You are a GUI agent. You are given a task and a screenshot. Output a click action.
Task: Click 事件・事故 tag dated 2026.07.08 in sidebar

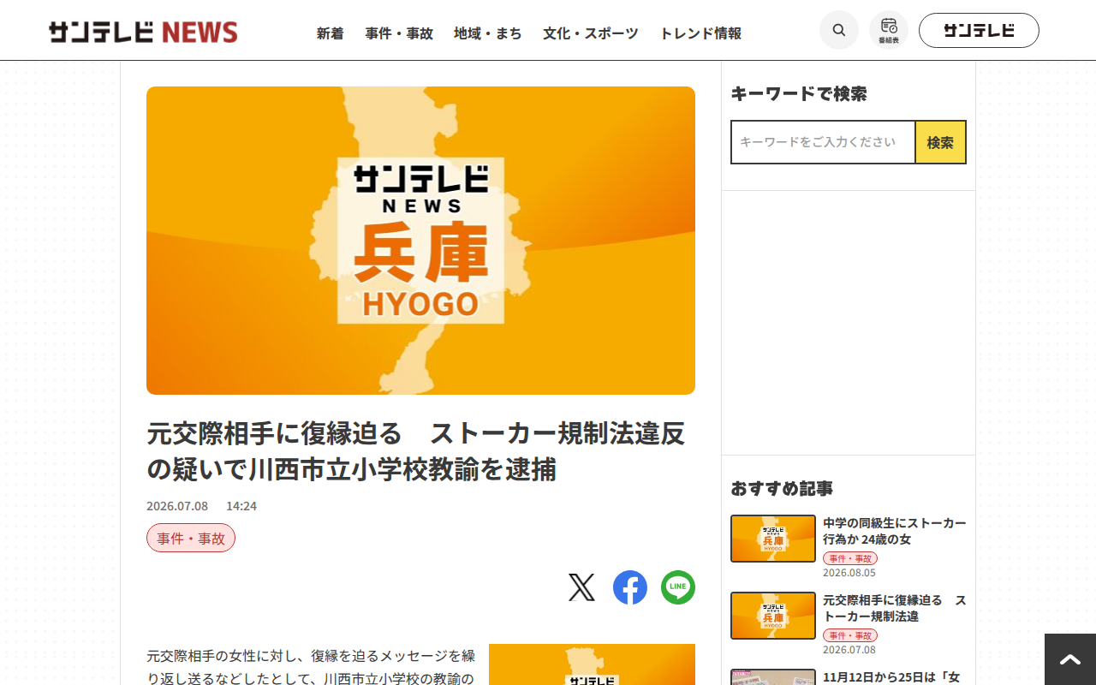(850, 635)
